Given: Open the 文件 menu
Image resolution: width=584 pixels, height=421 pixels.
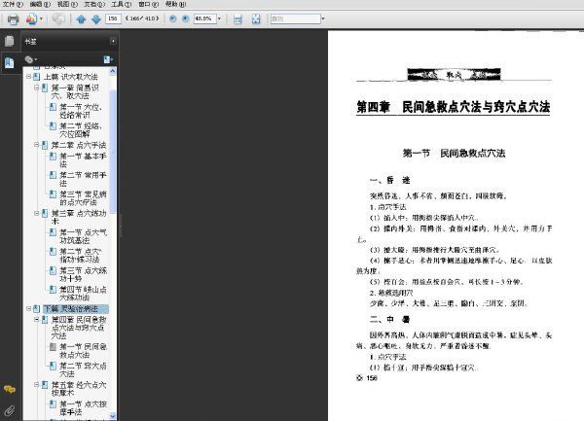Looking at the screenshot, I should (9, 4).
